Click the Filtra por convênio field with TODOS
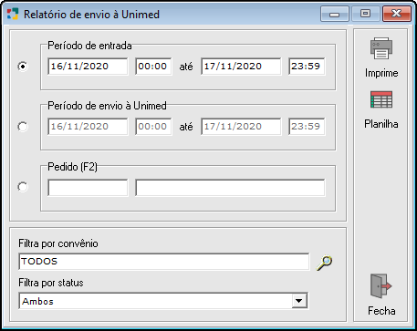417x331 pixels. 164,262
